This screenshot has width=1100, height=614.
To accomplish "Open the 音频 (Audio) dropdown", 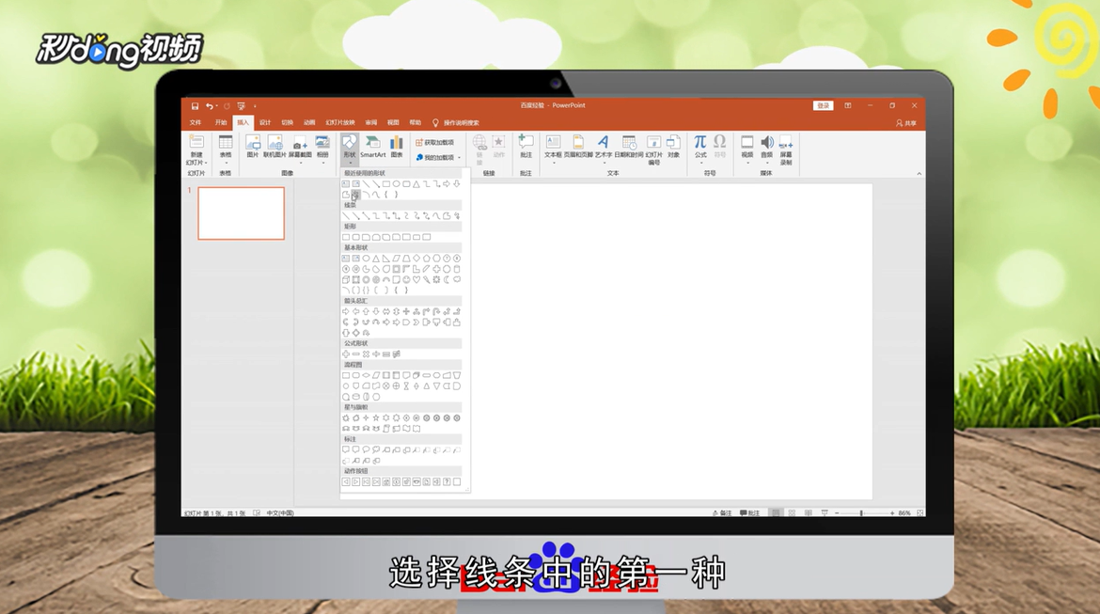I will point(767,150).
